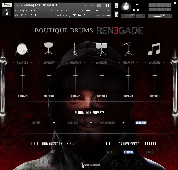Adjust the percussion volume fader handle

[155, 75]
